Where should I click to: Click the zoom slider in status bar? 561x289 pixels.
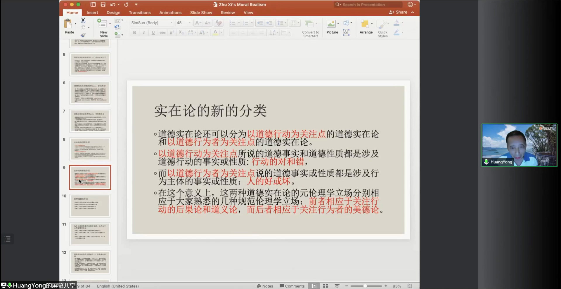(x=365, y=286)
